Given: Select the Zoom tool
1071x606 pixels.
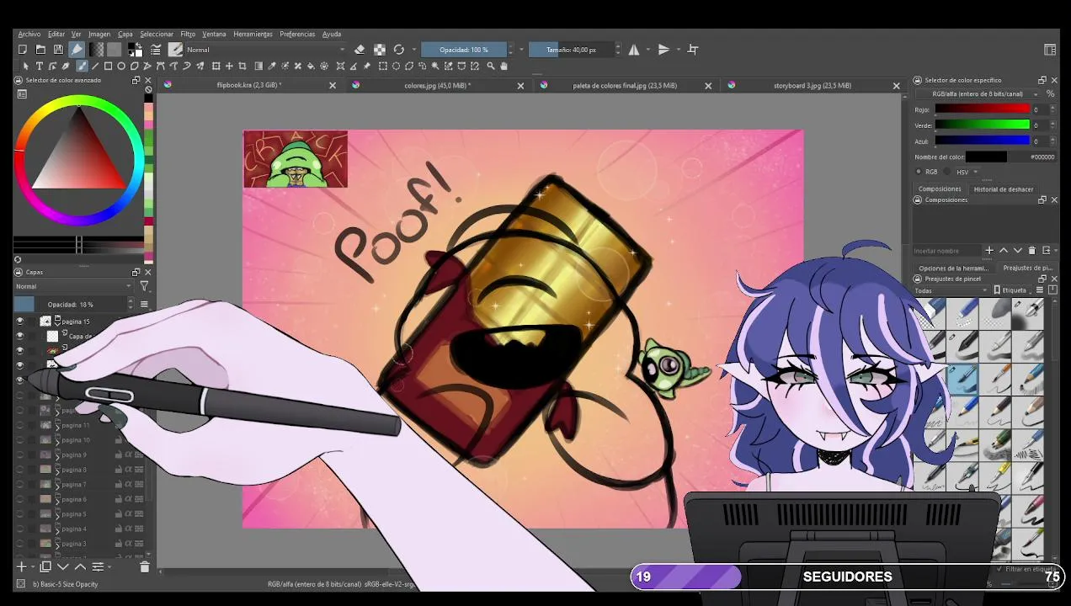Looking at the screenshot, I should point(491,66).
